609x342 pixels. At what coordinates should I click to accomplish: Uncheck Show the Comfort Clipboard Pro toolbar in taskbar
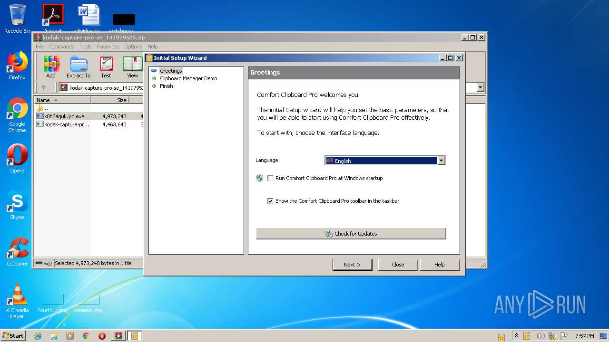coord(270,201)
